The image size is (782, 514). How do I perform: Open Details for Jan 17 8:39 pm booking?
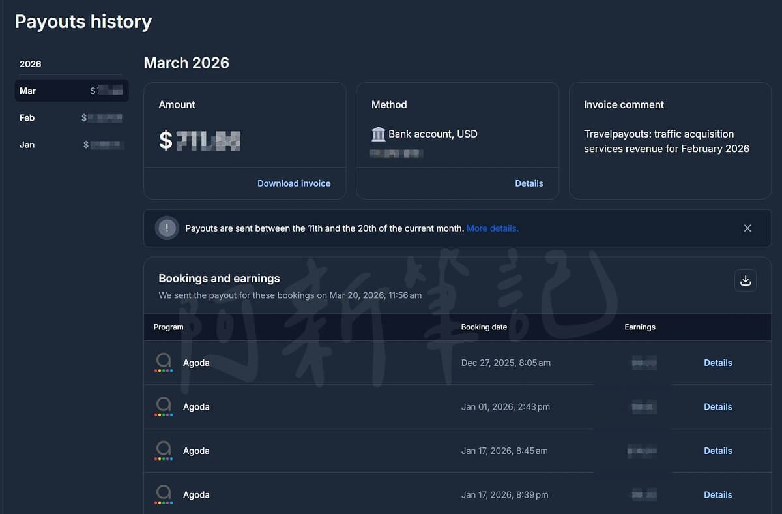(x=718, y=494)
